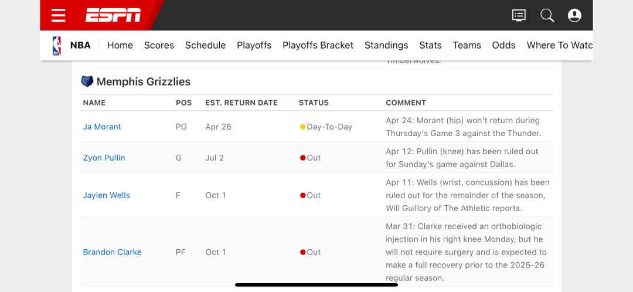Go to the Home tab
Viewport: 633px width, 292px height.
pos(120,45)
